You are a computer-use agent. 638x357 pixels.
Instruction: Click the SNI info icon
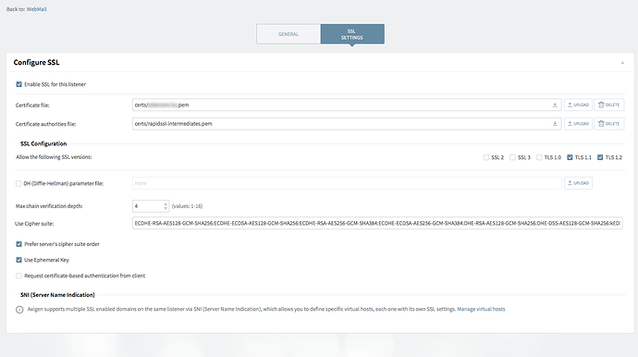19,310
